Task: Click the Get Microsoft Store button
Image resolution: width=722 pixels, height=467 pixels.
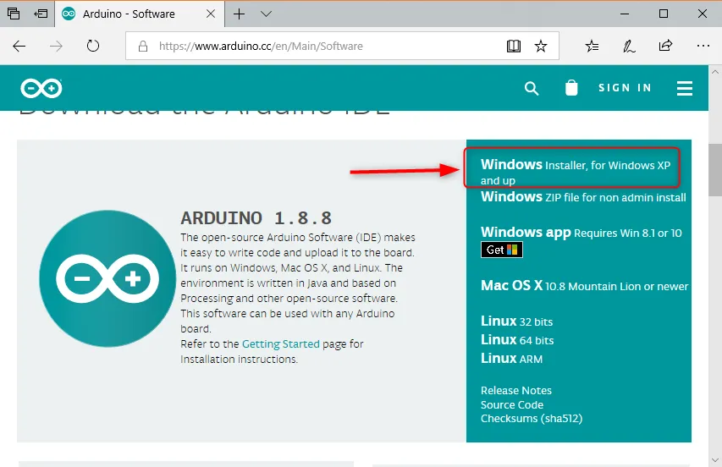Action: click(x=501, y=250)
